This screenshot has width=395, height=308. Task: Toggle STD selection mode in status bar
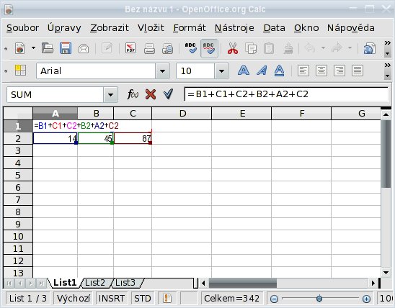(x=142, y=299)
